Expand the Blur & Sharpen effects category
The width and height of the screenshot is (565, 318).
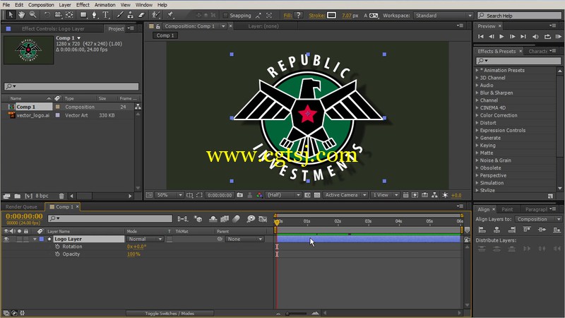[477, 93]
